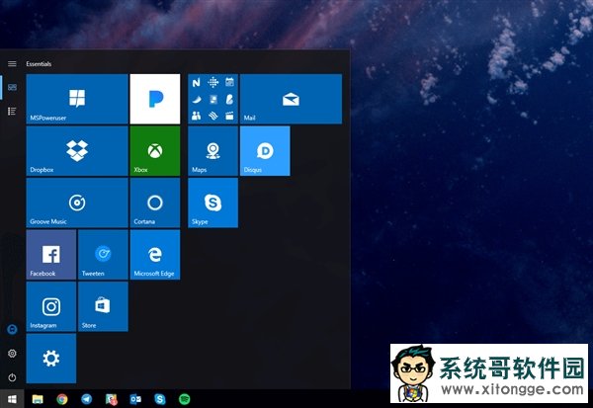The image size is (593, 408).
Task: Open the Settings gear tile
Action: coord(51,358)
